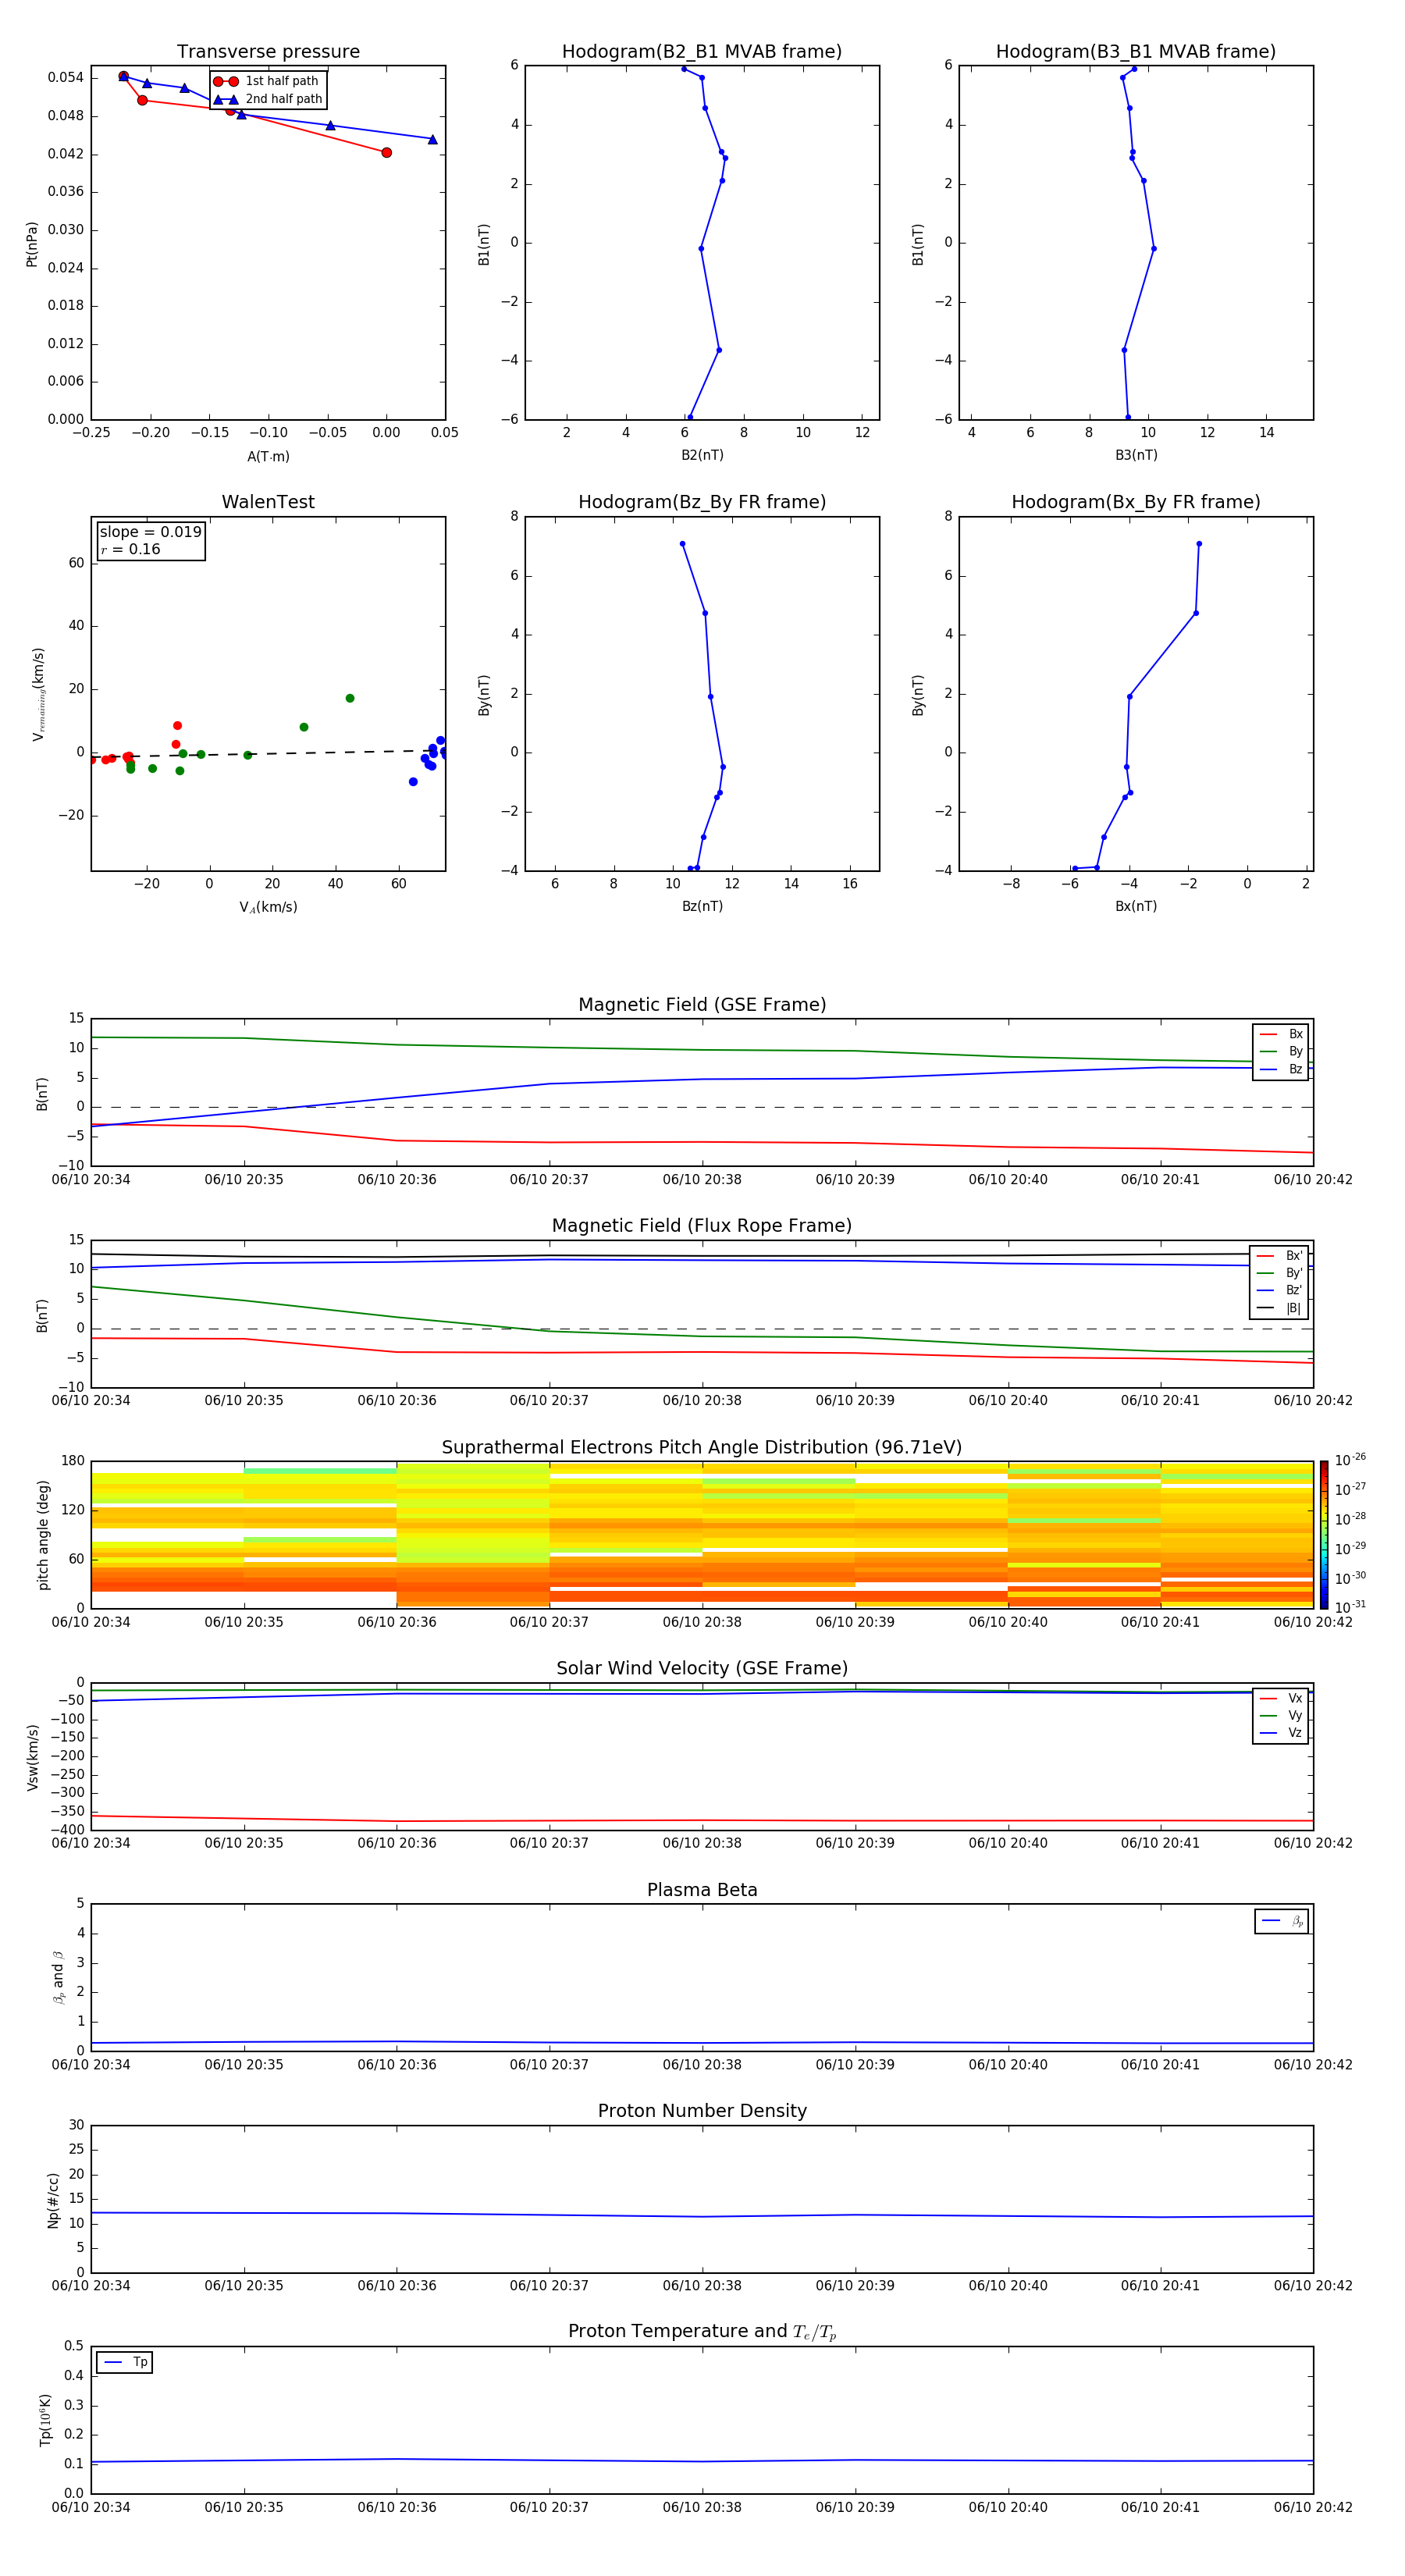Click the rightmost blue triangle in Transverse pressure
This screenshot has width=1405, height=2576.
point(432,139)
